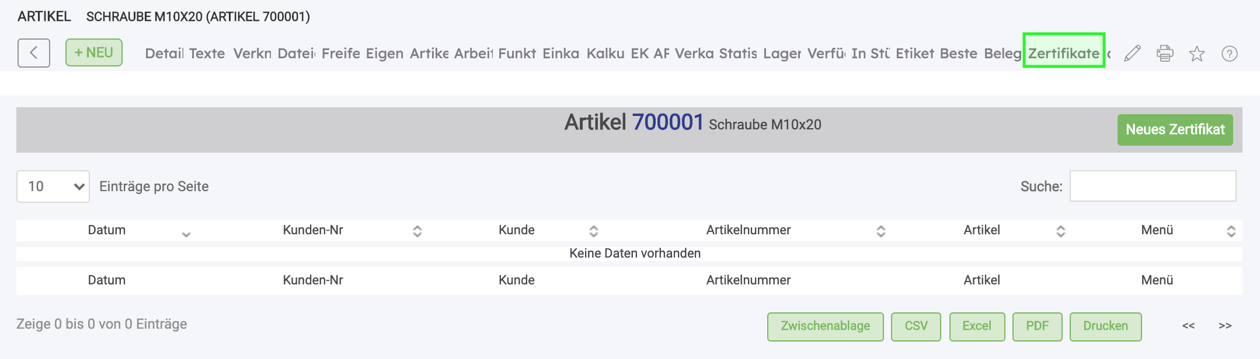The height and width of the screenshot is (359, 1260).
Task: Sort table by Artikelnummer column arrows
Action: pos(880,231)
